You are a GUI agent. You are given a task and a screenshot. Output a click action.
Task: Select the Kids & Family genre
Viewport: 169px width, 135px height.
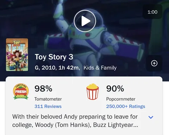[100, 68]
